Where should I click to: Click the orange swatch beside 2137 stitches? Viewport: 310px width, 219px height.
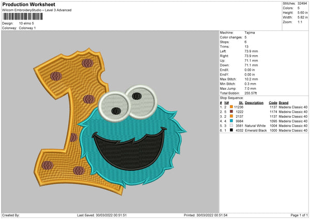pos(231,116)
